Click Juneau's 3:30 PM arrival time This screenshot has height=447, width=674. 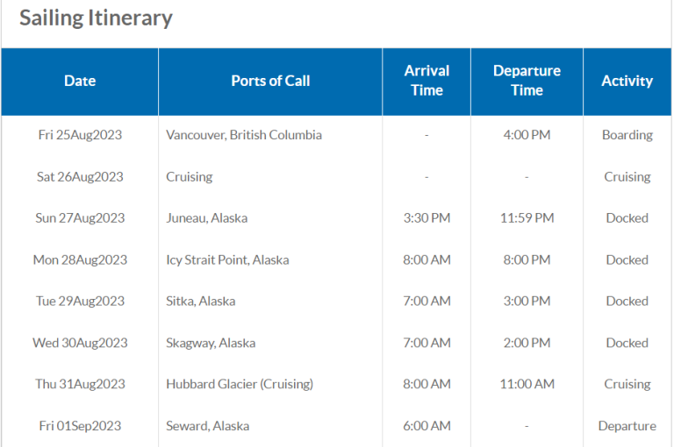pyautogui.click(x=427, y=218)
